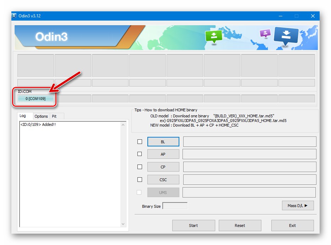Click the Odin3 app icon in title bar
The height and width of the screenshot is (245, 331).
[14, 16]
